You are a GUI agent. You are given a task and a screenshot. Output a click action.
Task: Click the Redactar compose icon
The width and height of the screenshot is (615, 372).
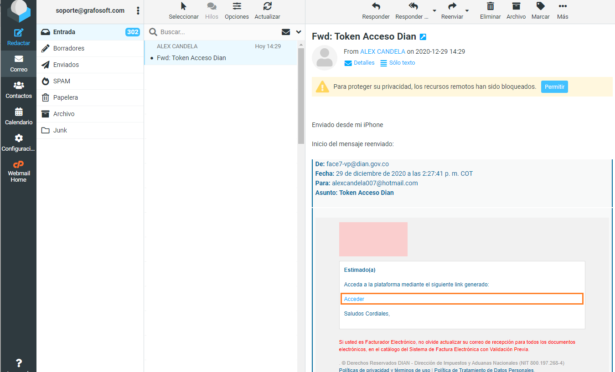(18, 33)
